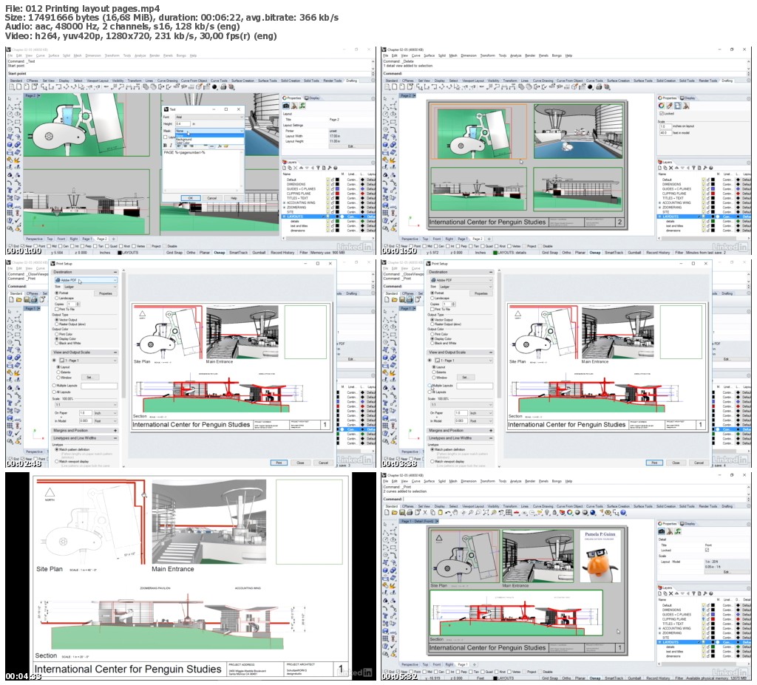757x685 pixels.
Task: Click the Paste clipboard icon in the 00:05:32 frame
Action: pyautogui.click(x=441, y=513)
